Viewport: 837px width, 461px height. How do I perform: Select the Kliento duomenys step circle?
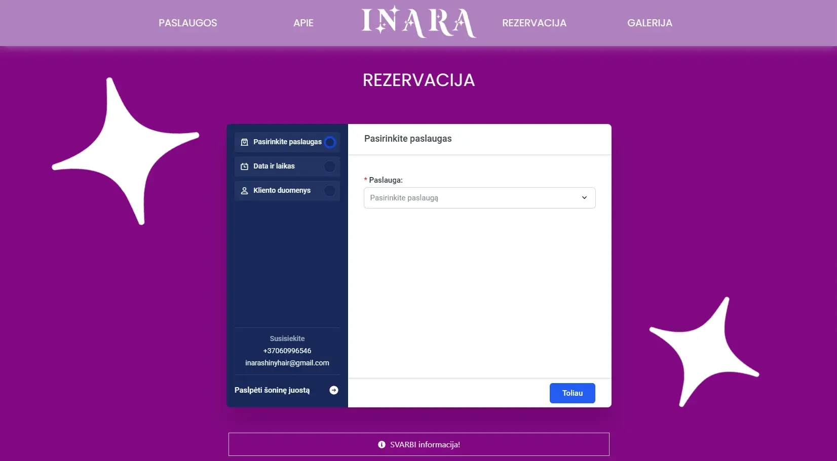click(x=330, y=191)
